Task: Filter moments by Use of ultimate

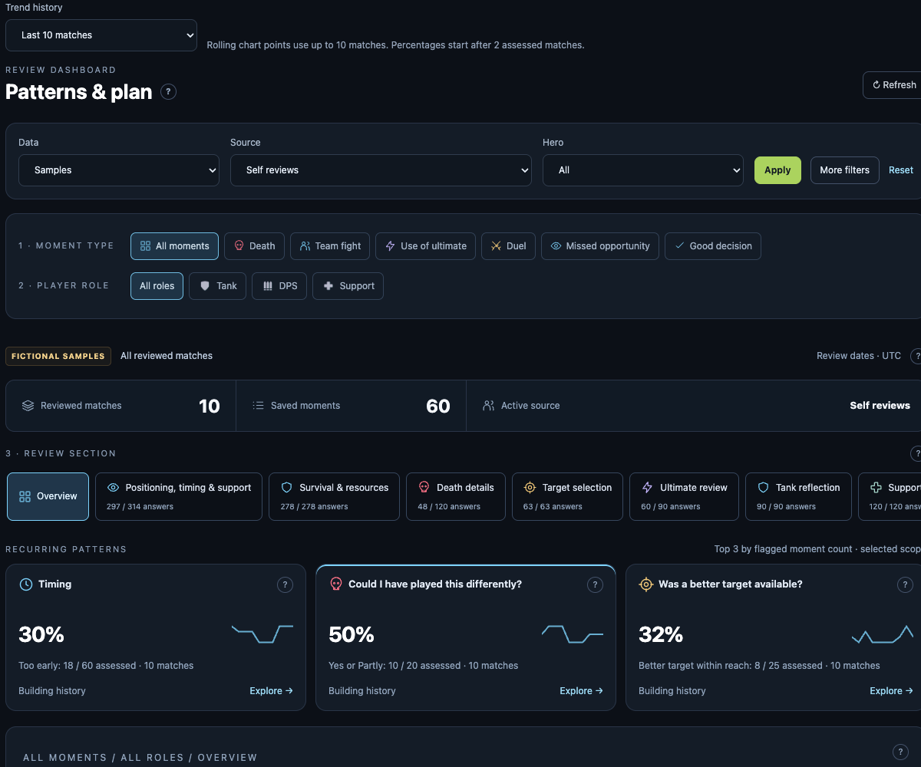Action: click(426, 246)
